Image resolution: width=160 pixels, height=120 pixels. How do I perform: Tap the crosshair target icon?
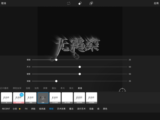122,90
